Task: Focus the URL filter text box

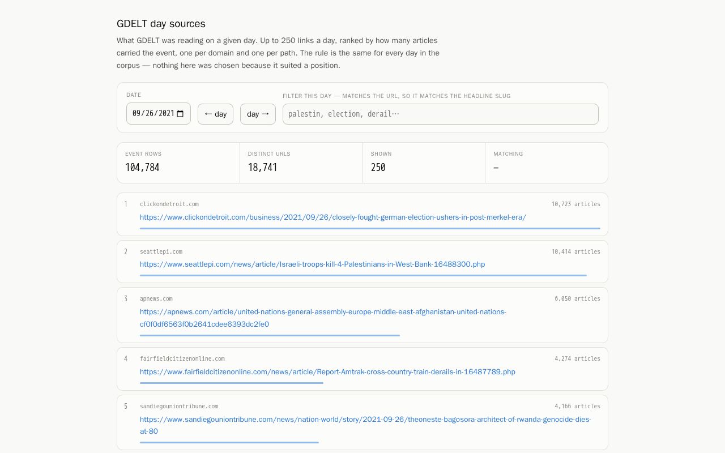Action: pos(441,114)
